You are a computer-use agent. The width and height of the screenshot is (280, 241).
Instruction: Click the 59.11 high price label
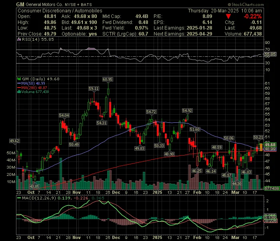(94, 88)
